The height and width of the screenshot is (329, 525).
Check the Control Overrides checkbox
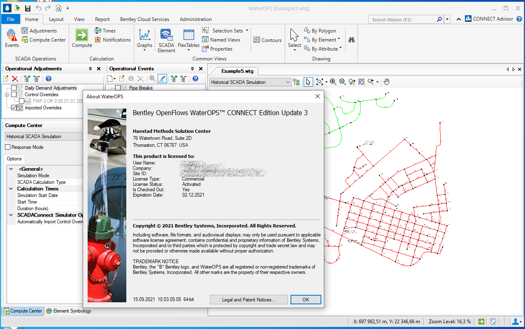[x=14, y=95]
